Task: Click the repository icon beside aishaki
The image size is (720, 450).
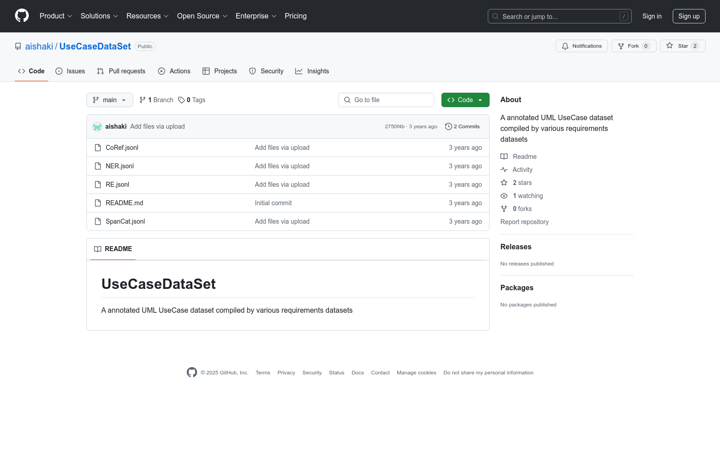Action: (18, 46)
